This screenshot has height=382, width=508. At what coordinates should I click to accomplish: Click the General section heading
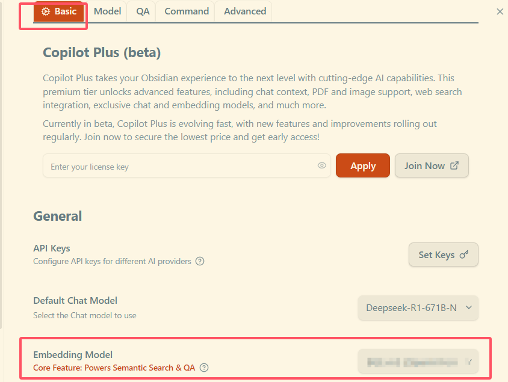(58, 216)
